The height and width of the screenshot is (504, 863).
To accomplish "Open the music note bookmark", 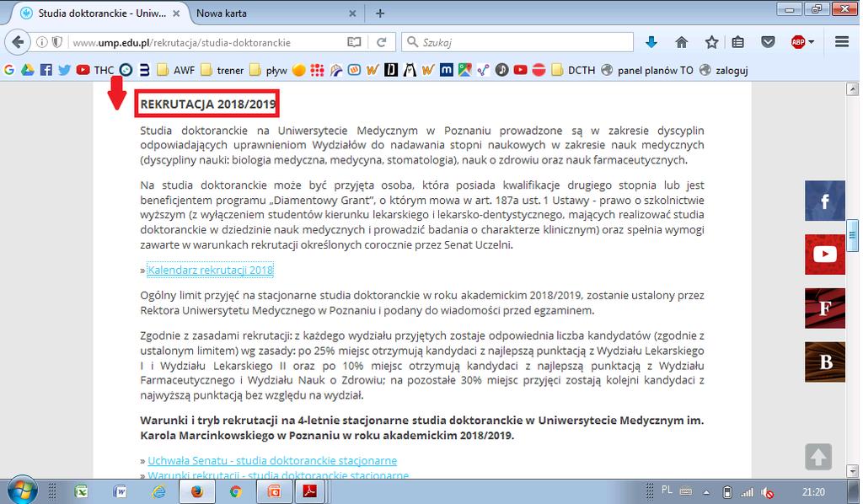I will pyautogui.click(x=501, y=70).
